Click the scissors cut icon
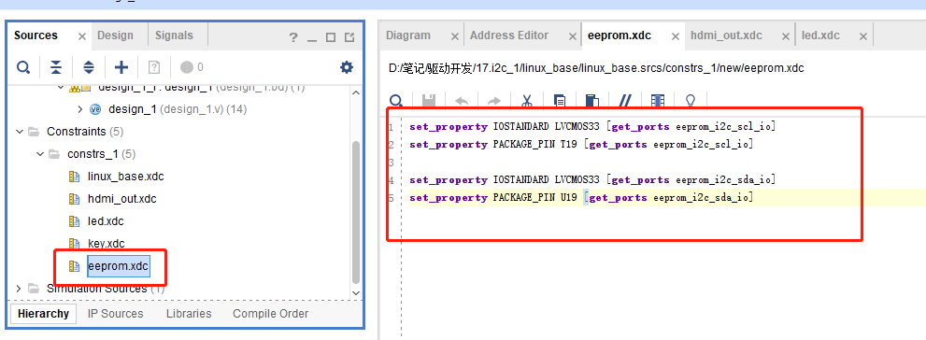This screenshot has width=926, height=340. (527, 100)
